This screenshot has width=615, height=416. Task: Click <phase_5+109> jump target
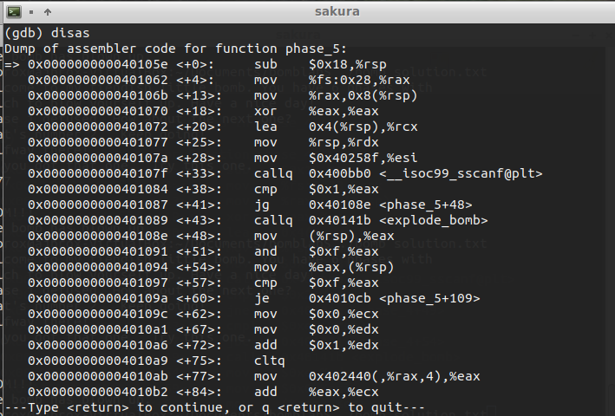pos(429,298)
